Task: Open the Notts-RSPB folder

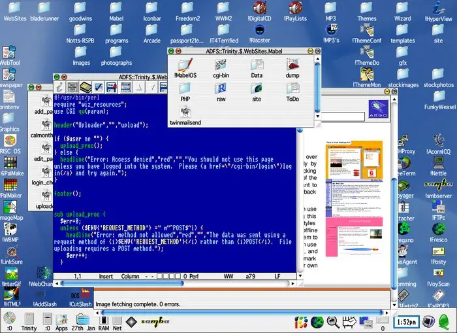Action: point(80,33)
